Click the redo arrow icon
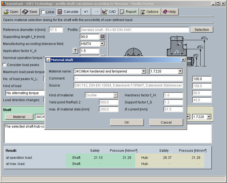227x183 pixels. (96, 12)
